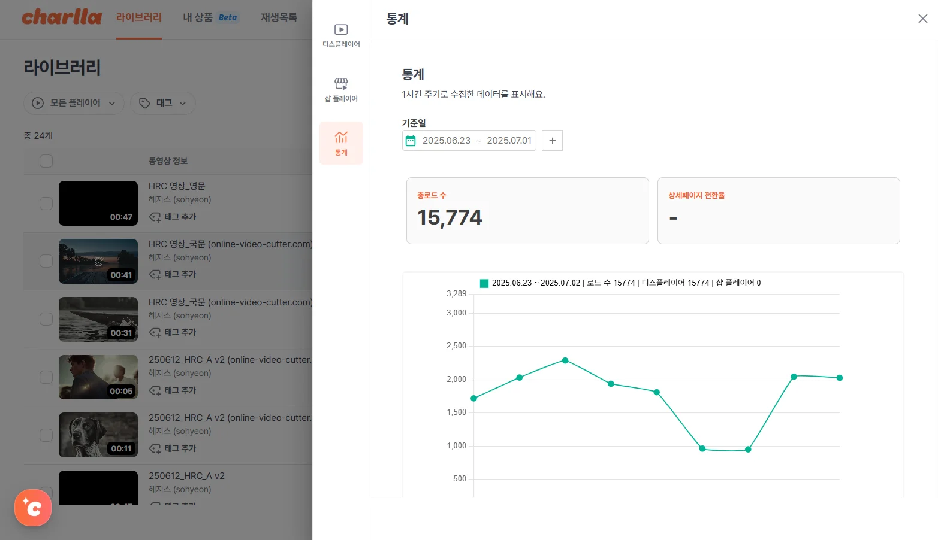
Task: Click the Charlla logo
Action: coord(62,17)
